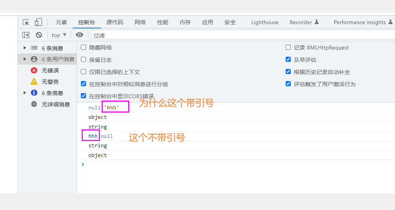This screenshot has width=395, height=210.
Task: Enable 记录 XMLHttpRequest checkbox
Action: pos(288,47)
